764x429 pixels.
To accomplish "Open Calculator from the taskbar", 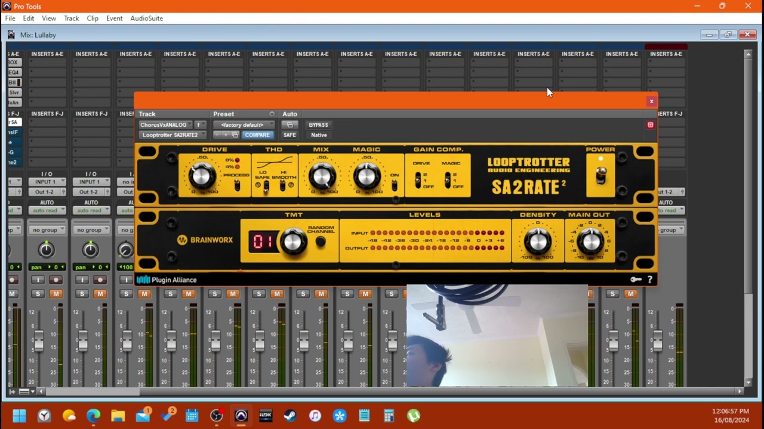I will pyautogui.click(x=389, y=415).
